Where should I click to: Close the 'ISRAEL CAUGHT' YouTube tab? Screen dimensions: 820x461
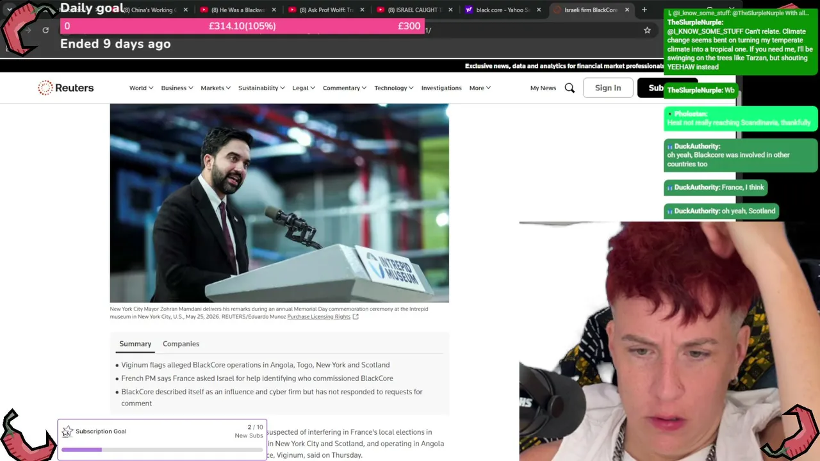click(450, 10)
